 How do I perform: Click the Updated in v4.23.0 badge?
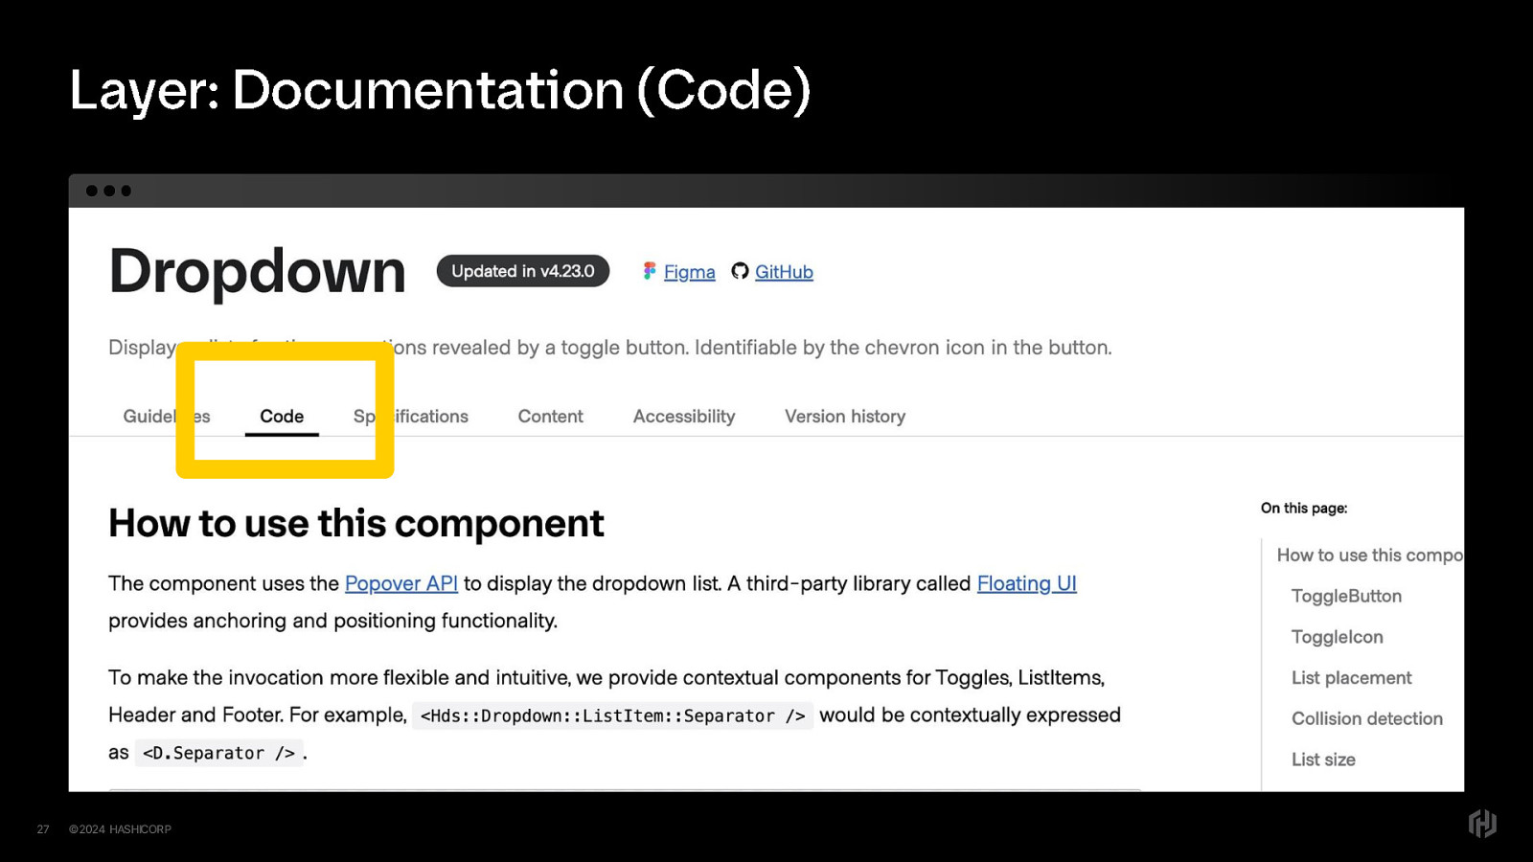(522, 271)
